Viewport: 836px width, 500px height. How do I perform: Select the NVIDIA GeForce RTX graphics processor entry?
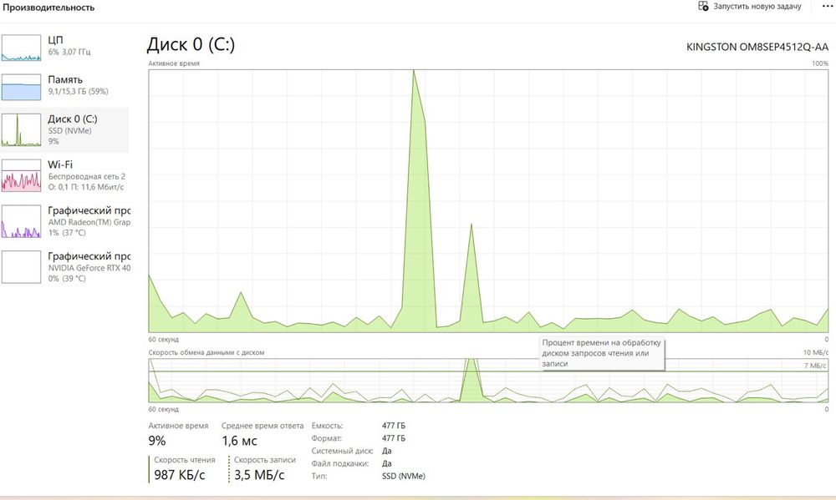(x=64, y=267)
